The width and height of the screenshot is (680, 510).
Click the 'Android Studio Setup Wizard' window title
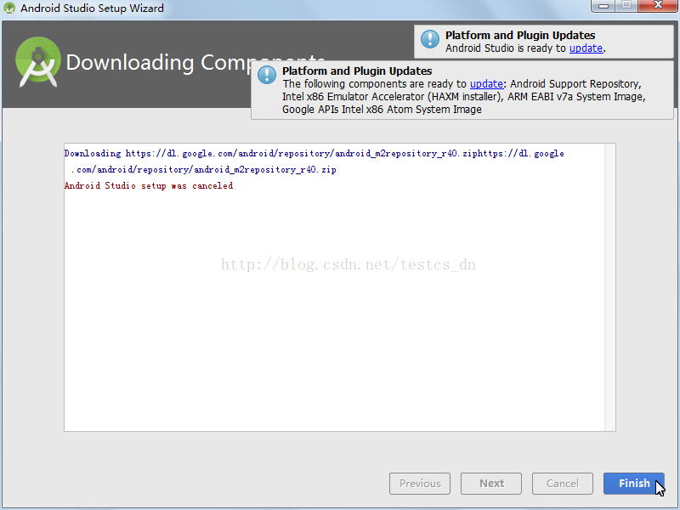point(92,8)
